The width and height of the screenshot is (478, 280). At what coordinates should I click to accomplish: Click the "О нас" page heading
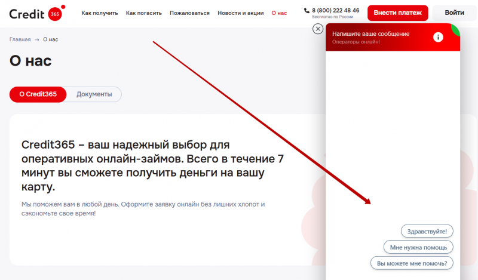coord(30,61)
